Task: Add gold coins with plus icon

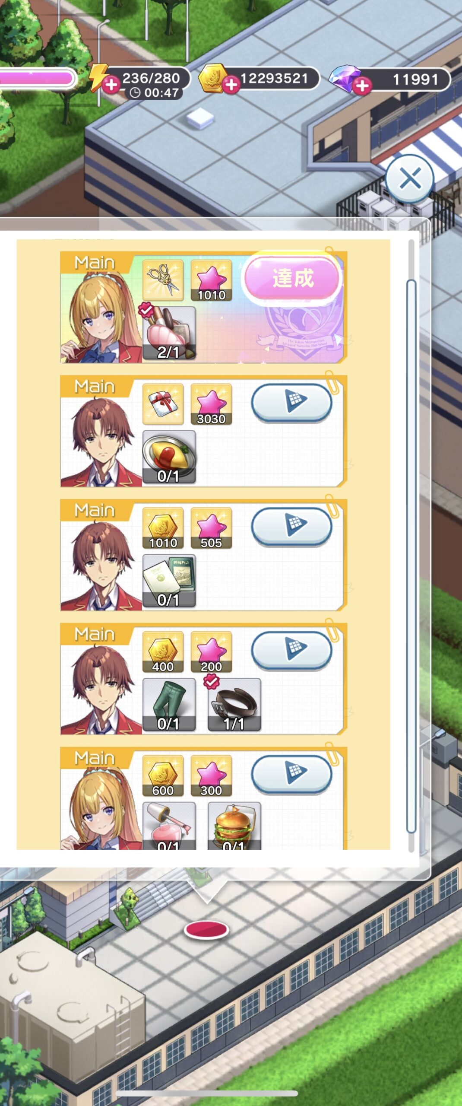Action: (x=231, y=85)
